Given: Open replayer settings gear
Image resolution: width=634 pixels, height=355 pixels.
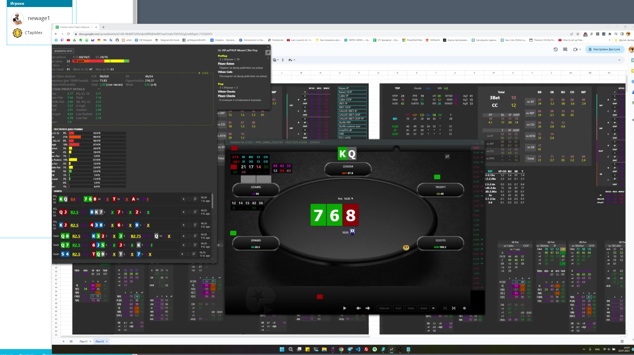Looking at the screenshot, I should (x=464, y=308).
